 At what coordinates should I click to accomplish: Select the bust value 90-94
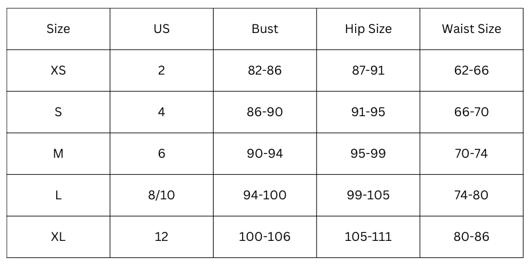(x=264, y=154)
